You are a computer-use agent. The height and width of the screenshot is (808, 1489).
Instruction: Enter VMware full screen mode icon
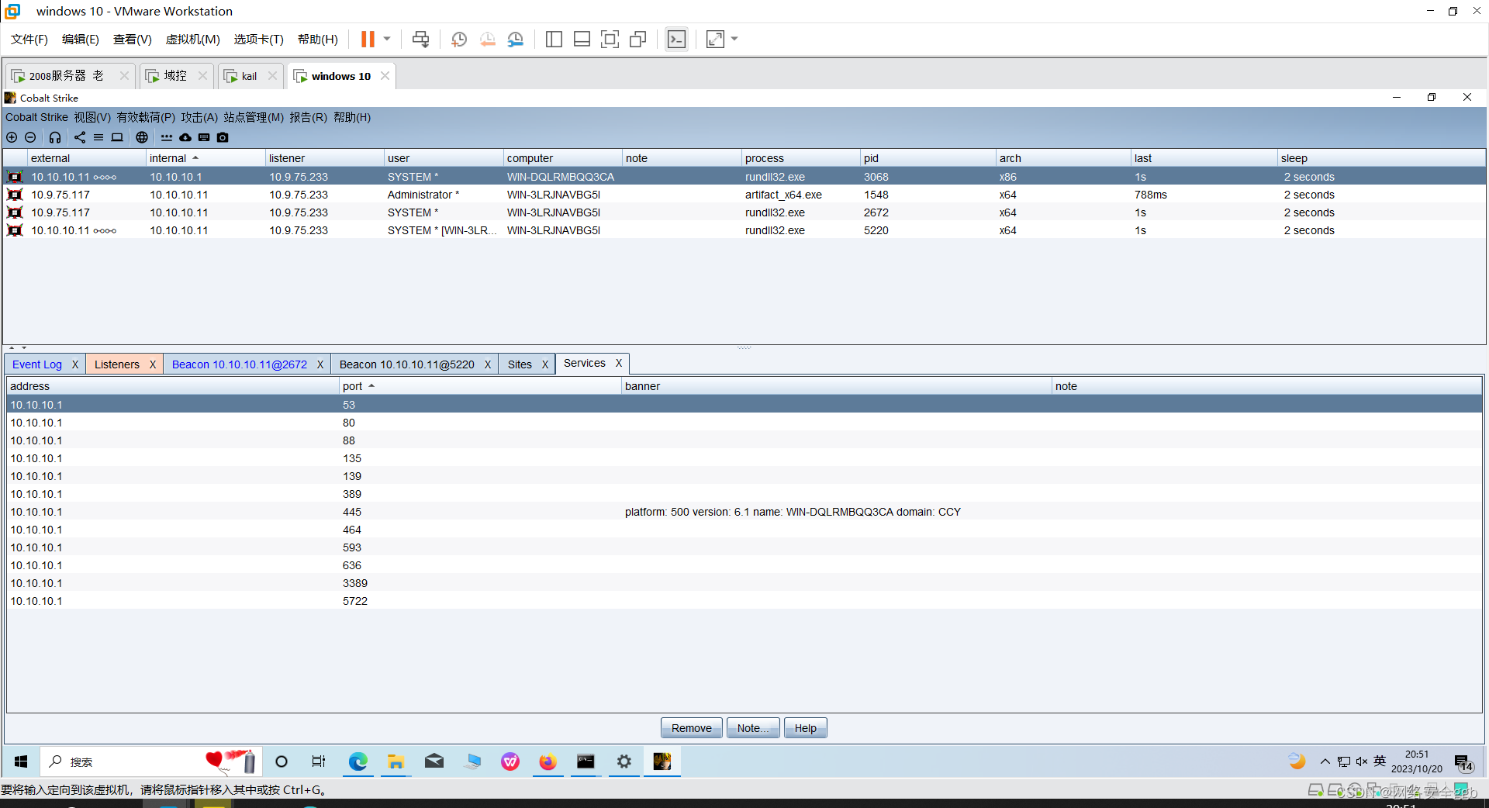pyautogui.click(x=610, y=39)
